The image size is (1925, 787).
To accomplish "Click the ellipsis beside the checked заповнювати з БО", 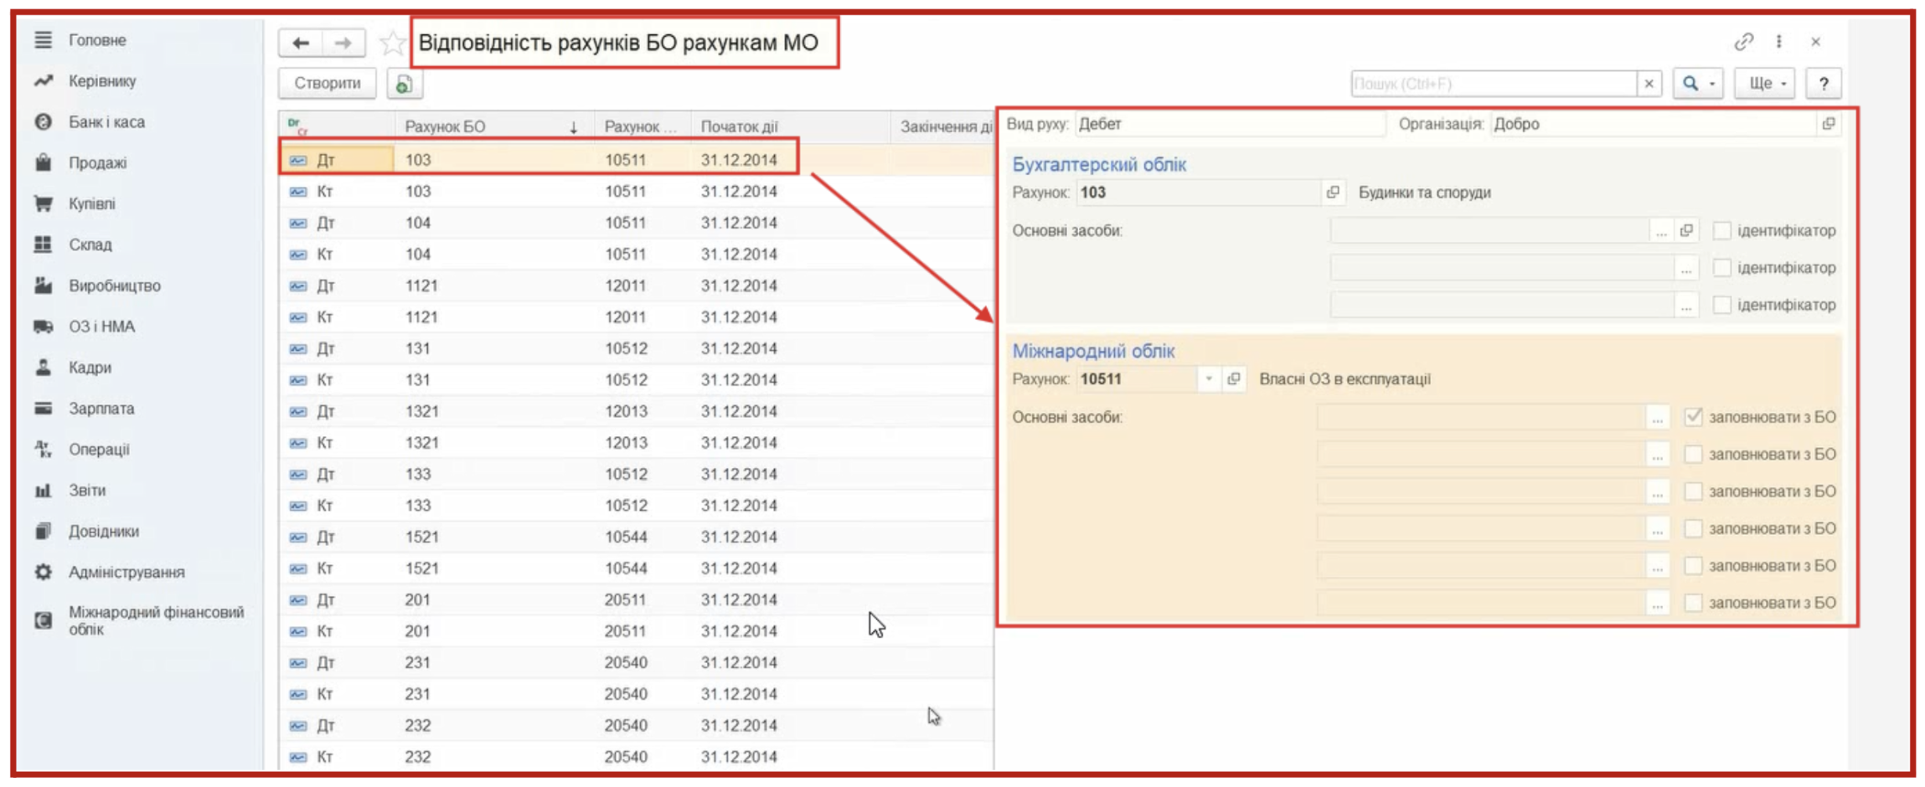I will coord(1657,417).
